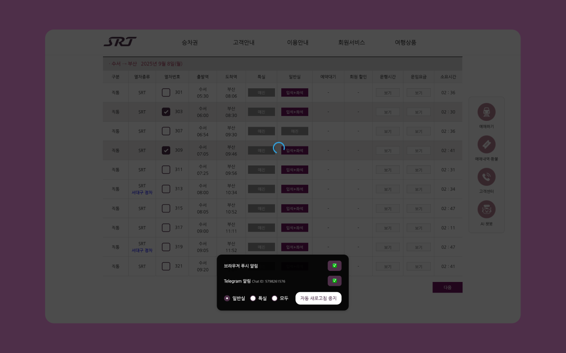Click the 서대구 정차 link for train 313

click(142, 192)
